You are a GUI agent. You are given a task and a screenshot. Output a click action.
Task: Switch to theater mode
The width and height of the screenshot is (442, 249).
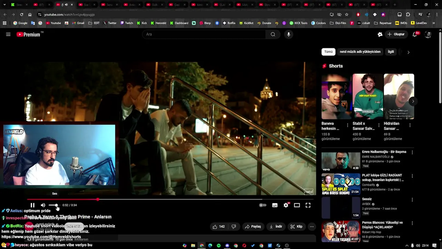click(297, 205)
